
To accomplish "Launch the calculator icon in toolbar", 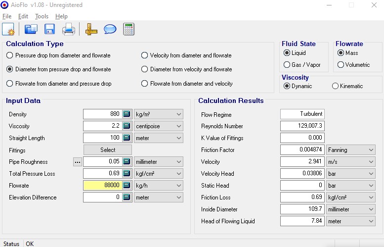I will point(129,29).
